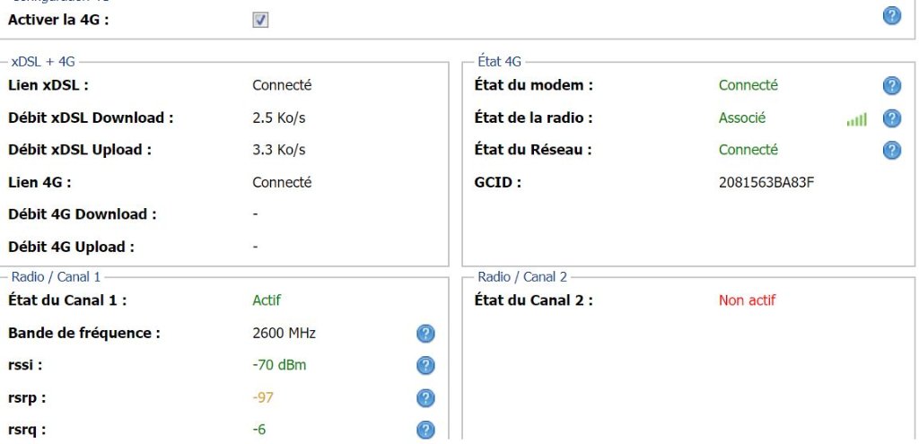Click help icon for État du modem
Screen dimensions: 919x444
pos(891,86)
